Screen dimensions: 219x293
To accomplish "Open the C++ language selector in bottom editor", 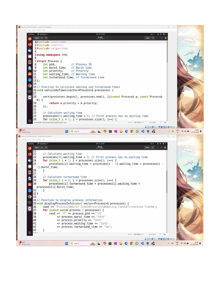I will (129, 234).
